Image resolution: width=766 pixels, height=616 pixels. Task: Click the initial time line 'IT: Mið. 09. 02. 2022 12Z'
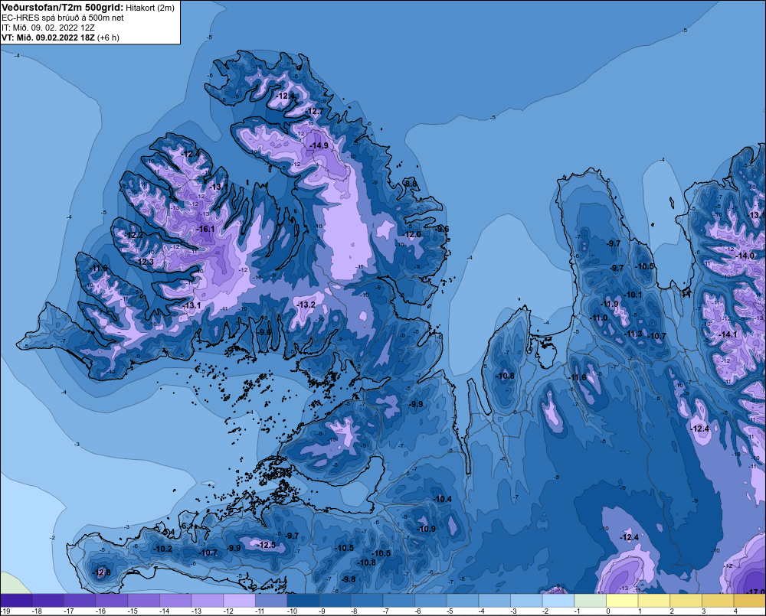[x=47, y=28]
